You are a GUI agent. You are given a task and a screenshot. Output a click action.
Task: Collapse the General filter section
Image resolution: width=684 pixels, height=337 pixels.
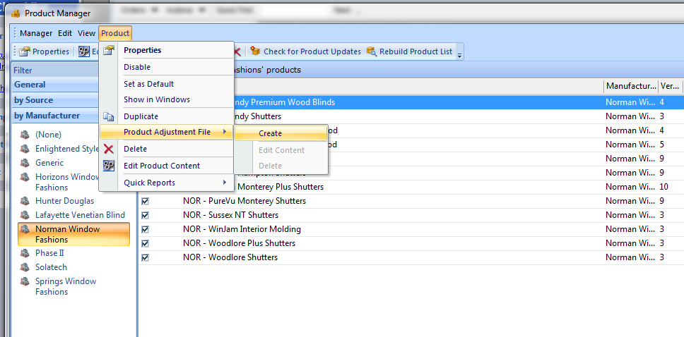(55, 85)
